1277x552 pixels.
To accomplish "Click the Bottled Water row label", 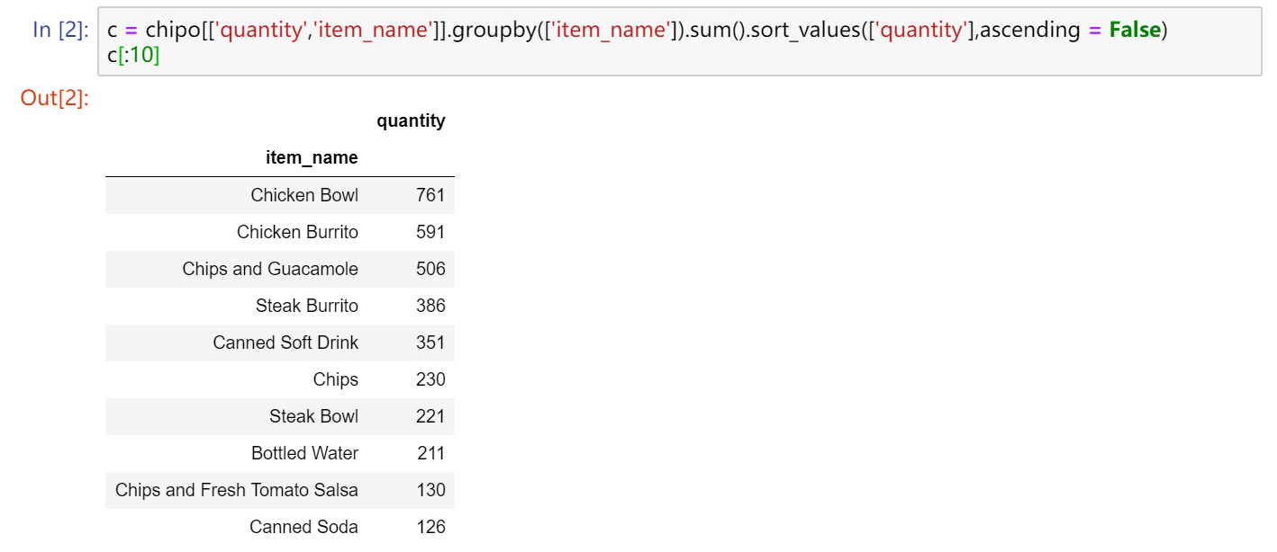I will point(304,453).
